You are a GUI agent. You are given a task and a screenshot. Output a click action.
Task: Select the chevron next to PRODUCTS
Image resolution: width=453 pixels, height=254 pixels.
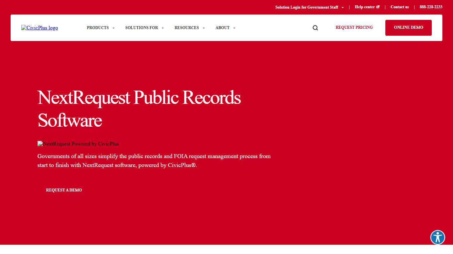[113, 28]
